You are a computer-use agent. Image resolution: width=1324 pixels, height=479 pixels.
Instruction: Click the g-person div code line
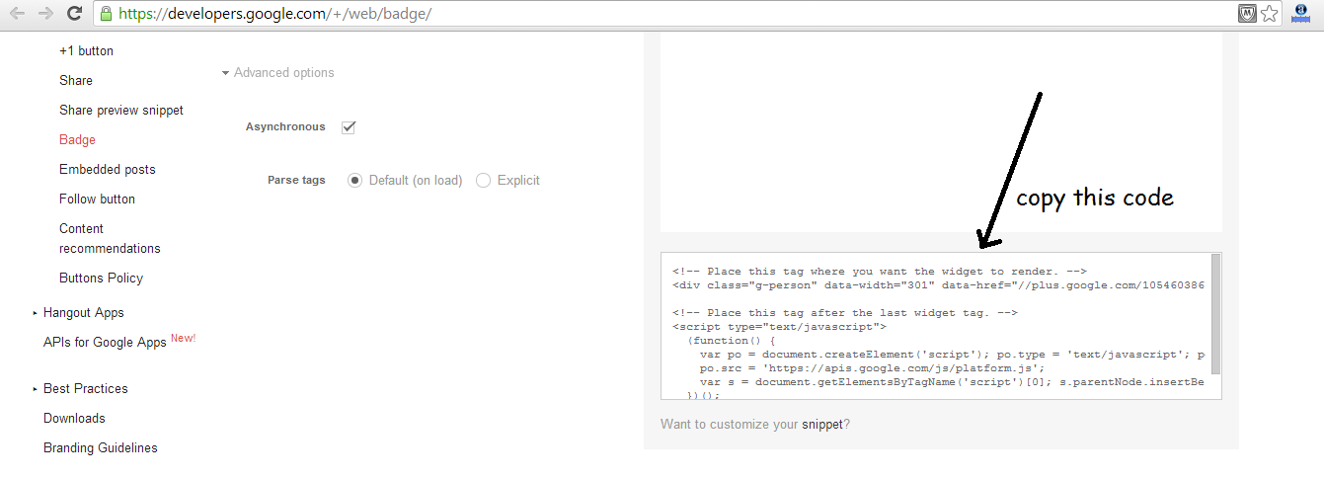pyautogui.click(x=938, y=285)
